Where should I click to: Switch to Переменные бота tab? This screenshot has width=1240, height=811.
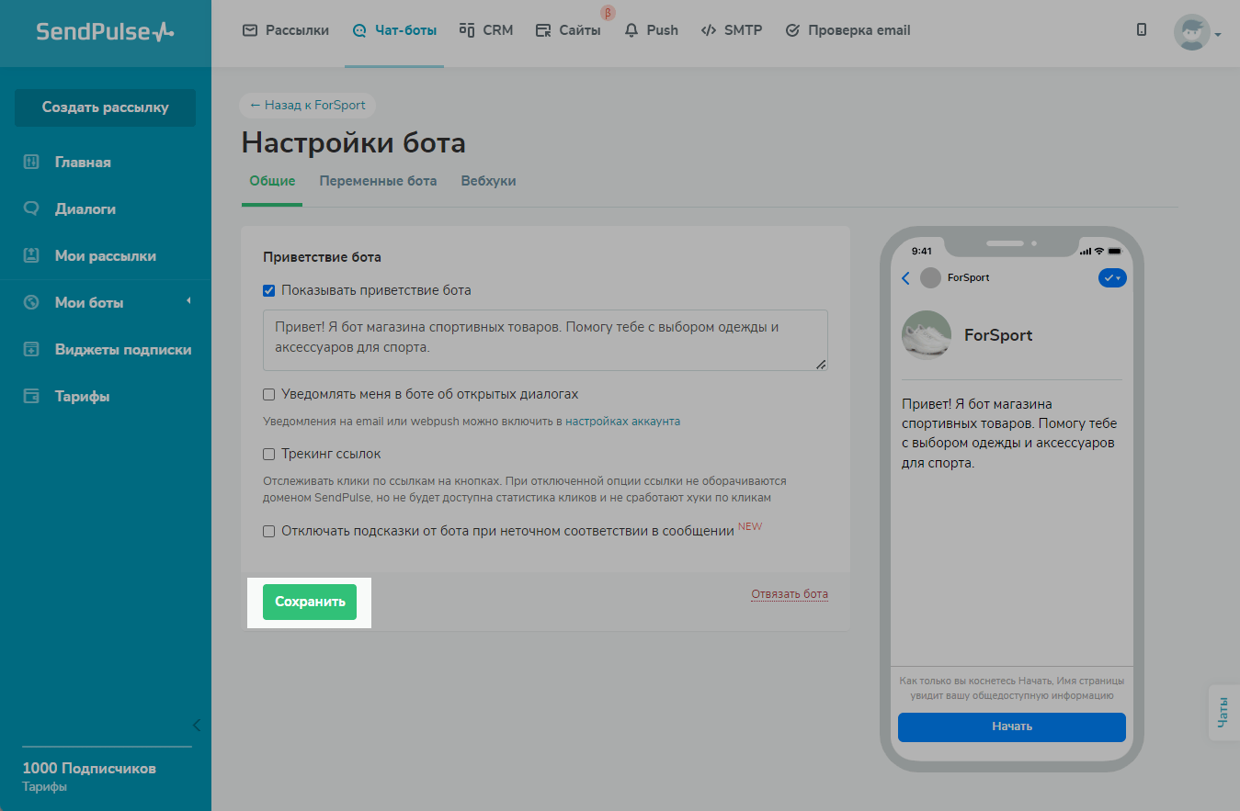click(x=378, y=181)
